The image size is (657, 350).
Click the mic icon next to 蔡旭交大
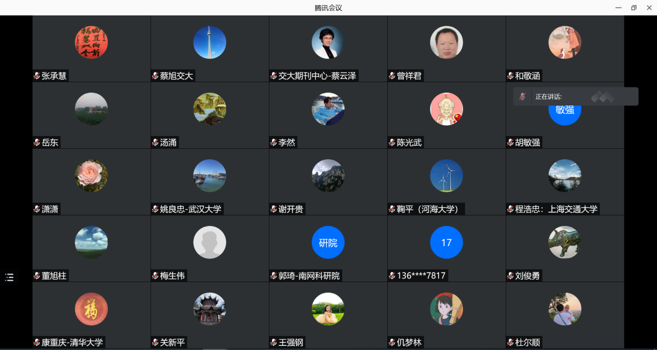click(154, 75)
